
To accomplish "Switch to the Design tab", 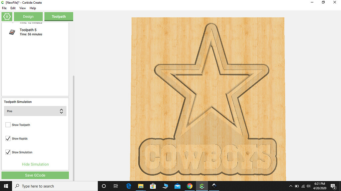I will 28,17.
